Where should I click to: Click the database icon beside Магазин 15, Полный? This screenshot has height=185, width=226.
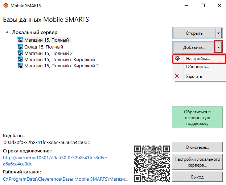point(20,40)
